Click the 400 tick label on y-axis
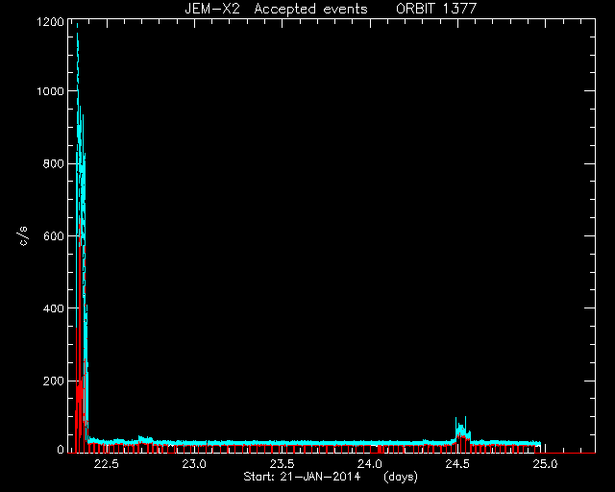 pyautogui.click(x=54, y=308)
